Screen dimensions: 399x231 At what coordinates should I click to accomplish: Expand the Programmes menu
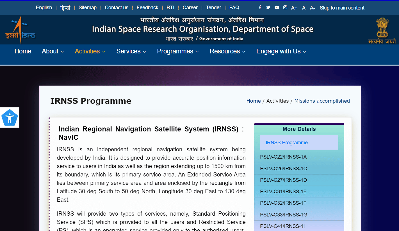(x=178, y=51)
